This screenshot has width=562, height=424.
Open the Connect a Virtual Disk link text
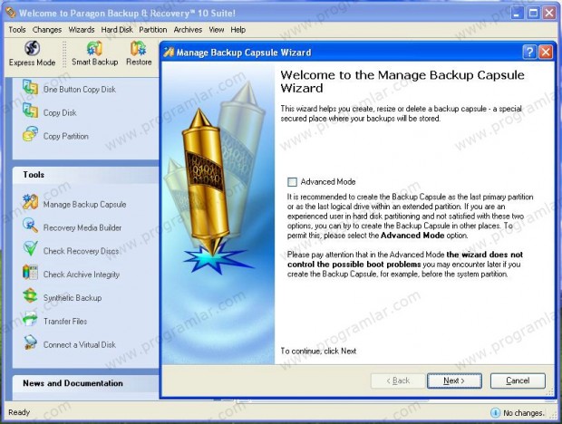80,344
